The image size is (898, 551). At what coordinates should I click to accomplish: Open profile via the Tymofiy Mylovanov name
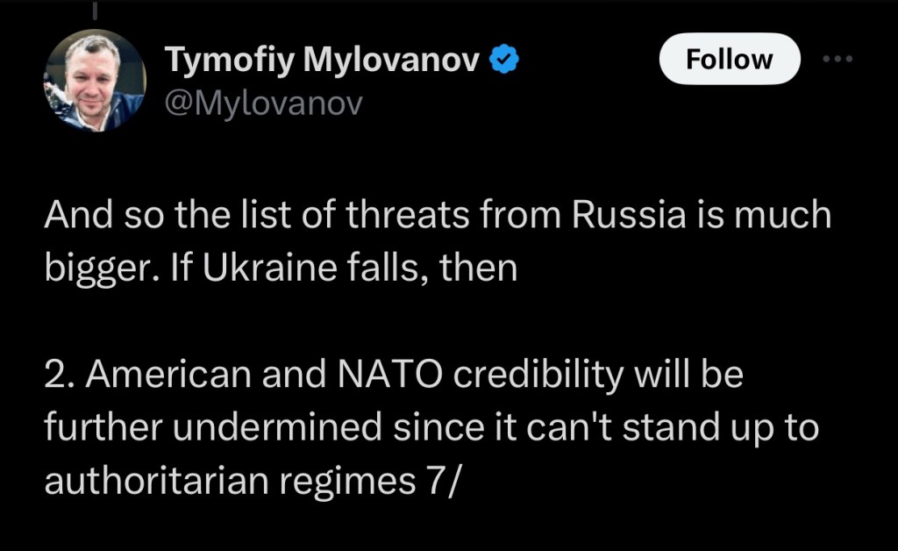tap(323, 60)
